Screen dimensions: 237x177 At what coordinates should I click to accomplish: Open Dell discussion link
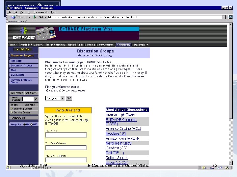115,153
